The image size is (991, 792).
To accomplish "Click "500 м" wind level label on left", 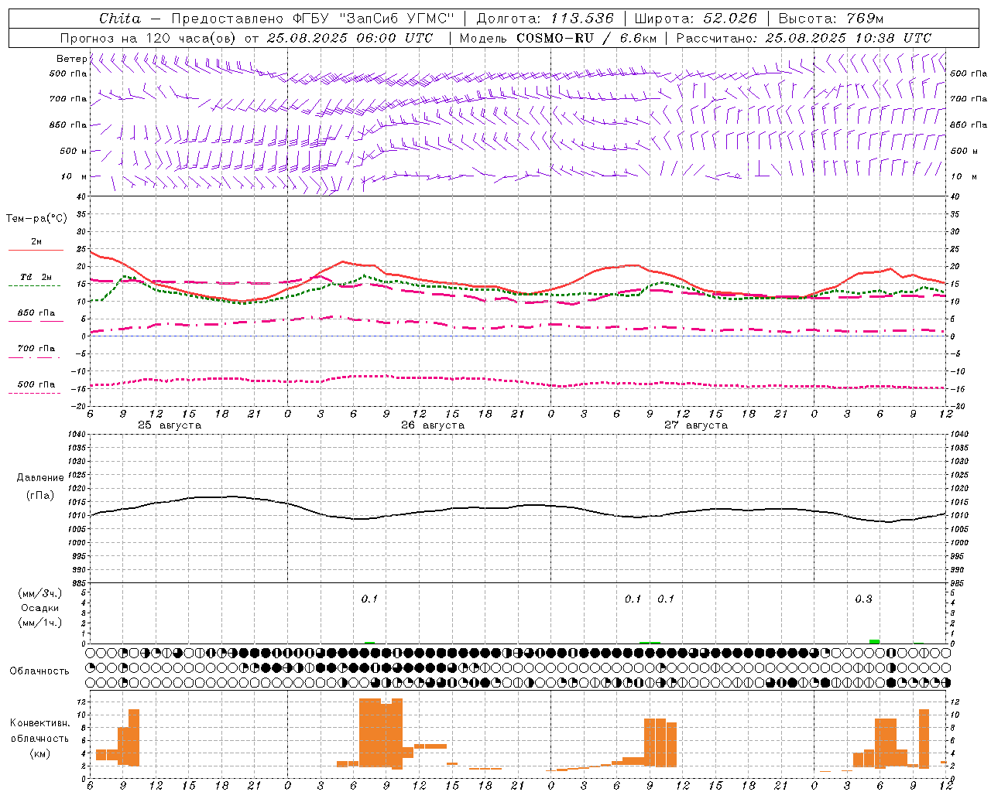I will 74,151.
